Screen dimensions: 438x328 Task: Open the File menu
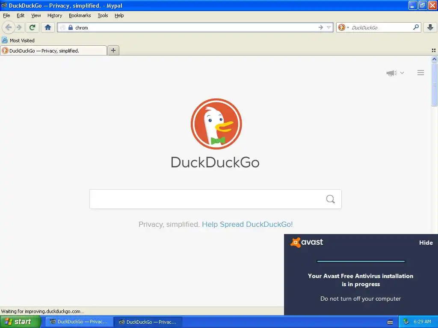6,15
